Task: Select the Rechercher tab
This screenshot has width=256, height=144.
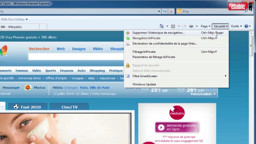Action: click(39, 49)
